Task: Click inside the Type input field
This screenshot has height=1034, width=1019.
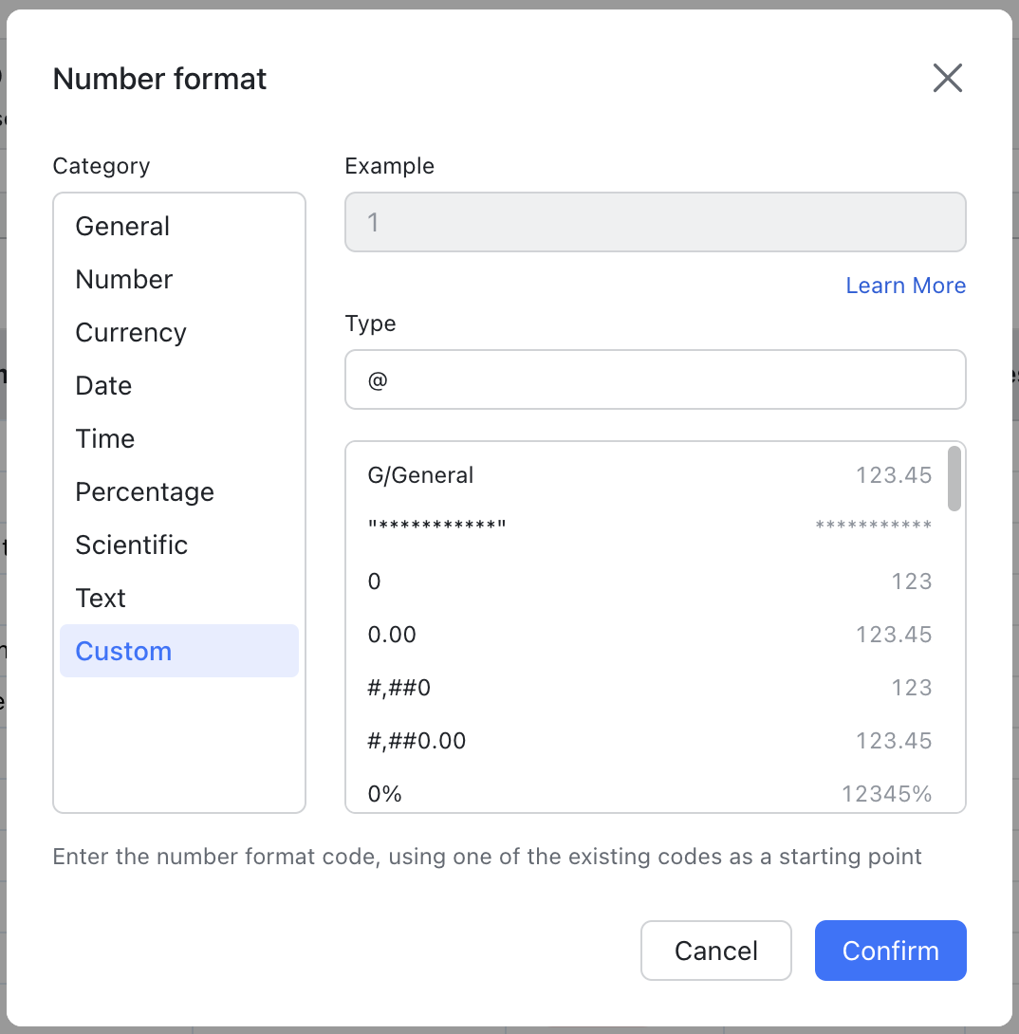Action: click(655, 379)
